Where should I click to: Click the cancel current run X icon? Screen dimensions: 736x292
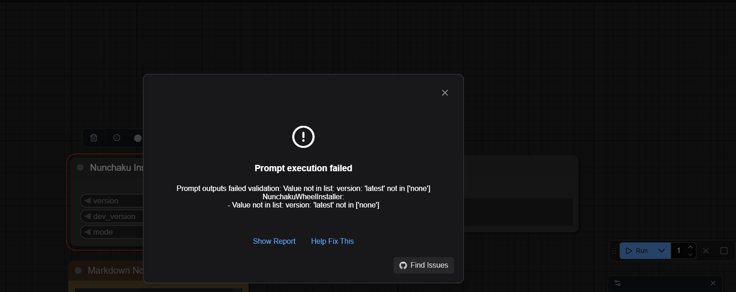click(x=706, y=251)
